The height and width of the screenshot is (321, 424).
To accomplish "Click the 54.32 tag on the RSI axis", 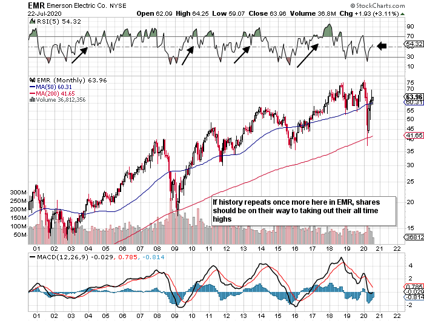I will [x=414, y=44].
